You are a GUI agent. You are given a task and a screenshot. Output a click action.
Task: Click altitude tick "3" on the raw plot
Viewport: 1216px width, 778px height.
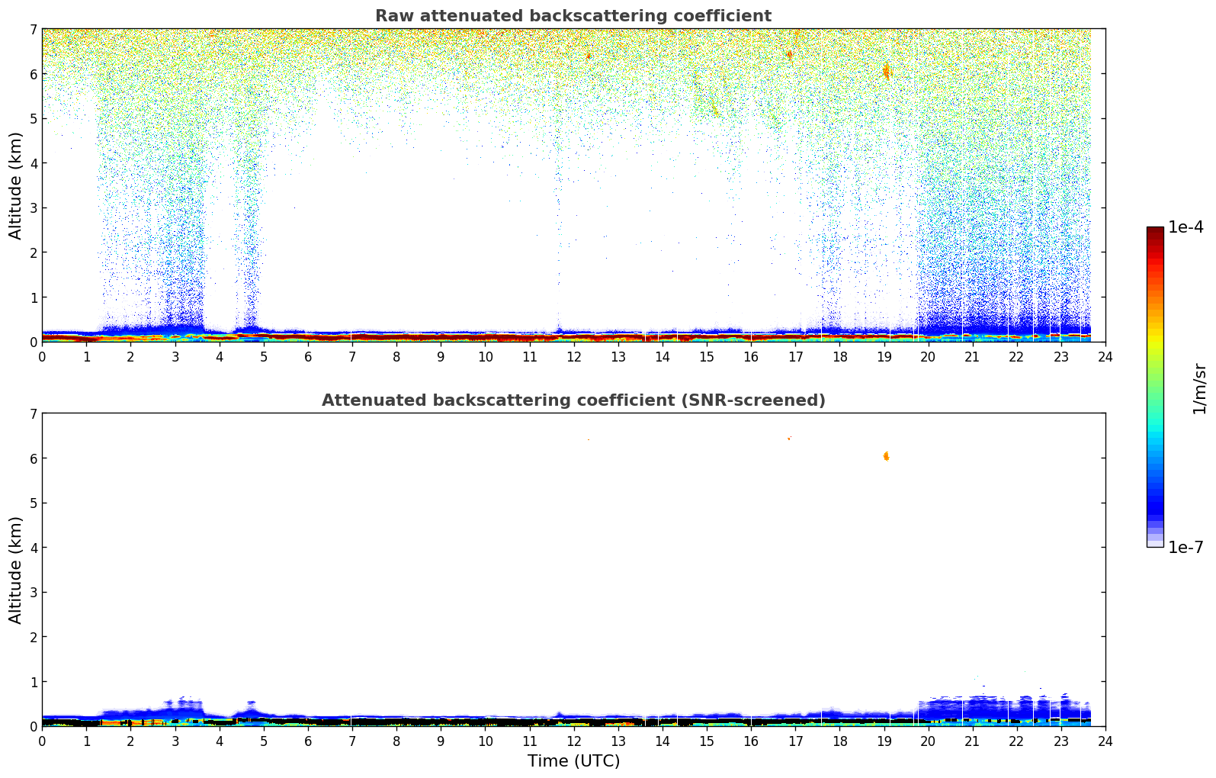pyautogui.click(x=33, y=207)
